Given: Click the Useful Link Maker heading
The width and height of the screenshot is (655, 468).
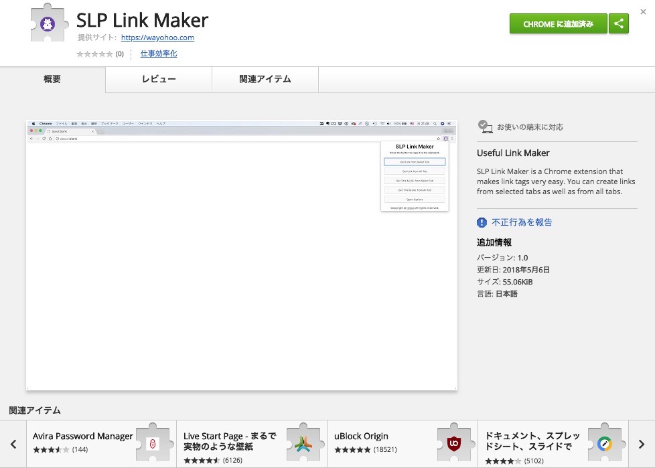Looking at the screenshot, I should tap(513, 153).
